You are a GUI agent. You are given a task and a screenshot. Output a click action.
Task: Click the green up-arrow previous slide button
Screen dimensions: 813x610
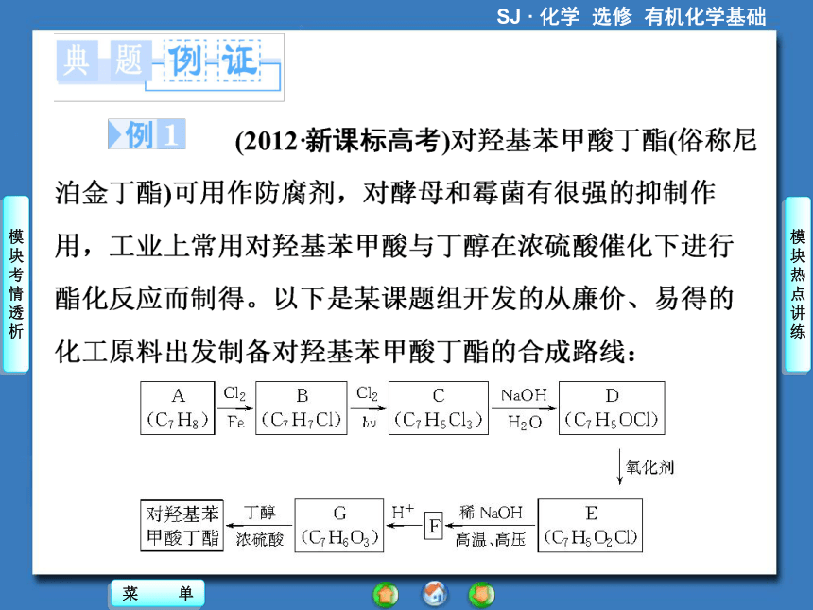tap(386, 595)
